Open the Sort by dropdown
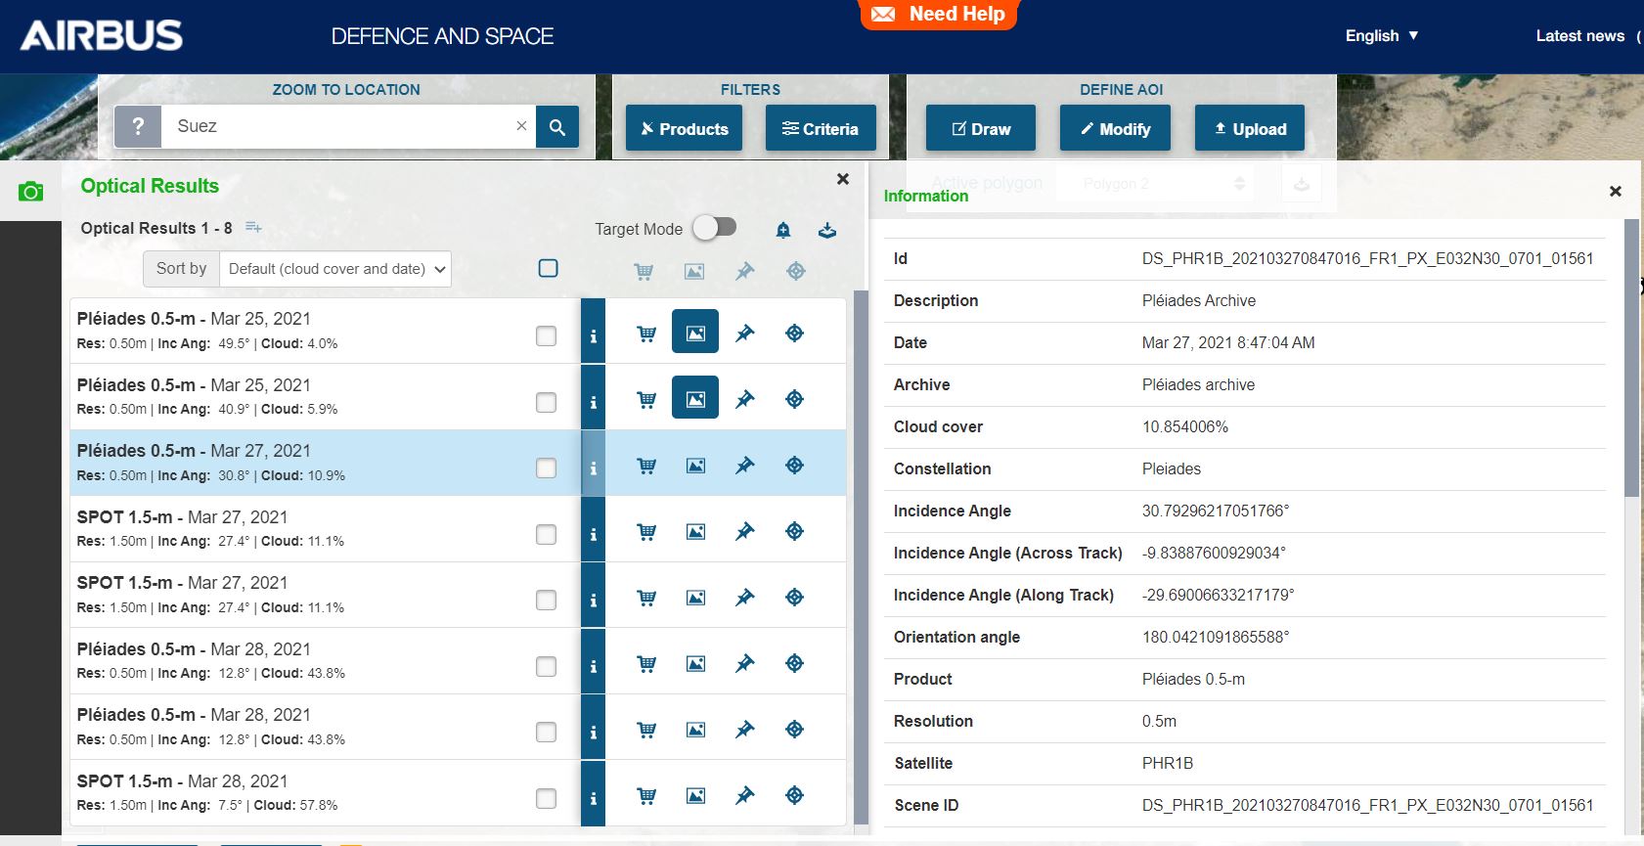1644x846 pixels. coord(335,269)
